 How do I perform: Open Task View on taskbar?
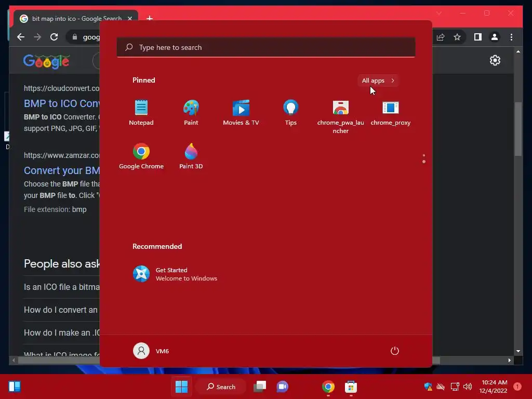coord(260,387)
